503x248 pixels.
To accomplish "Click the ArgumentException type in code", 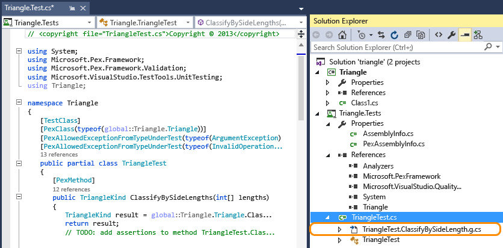I will pyautogui.click(x=245, y=138).
